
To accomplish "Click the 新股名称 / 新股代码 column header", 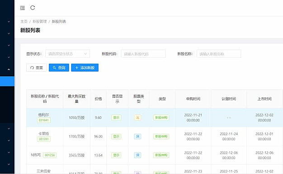I will click(x=45, y=99).
